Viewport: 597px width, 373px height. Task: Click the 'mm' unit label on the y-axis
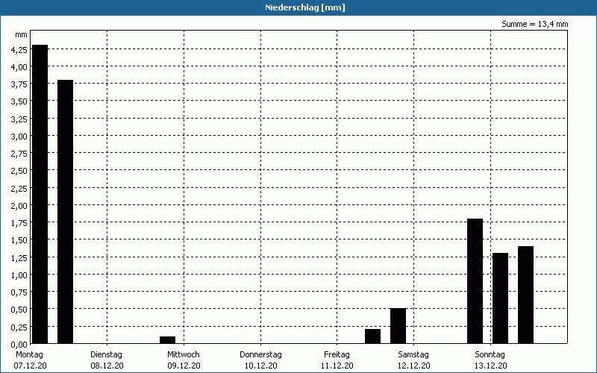coord(22,35)
